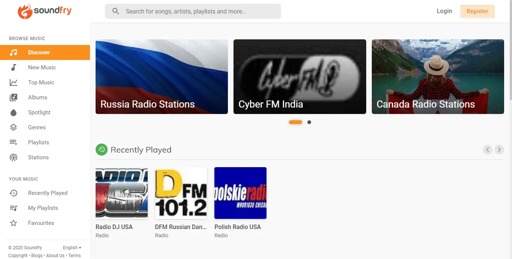Open the New Music section
Viewport: 512px width, 259px height.
click(x=45, y=67)
